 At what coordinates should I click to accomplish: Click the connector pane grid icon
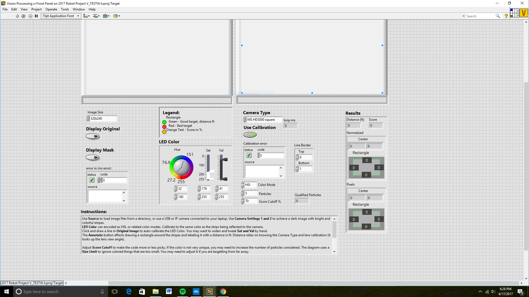coord(514,13)
